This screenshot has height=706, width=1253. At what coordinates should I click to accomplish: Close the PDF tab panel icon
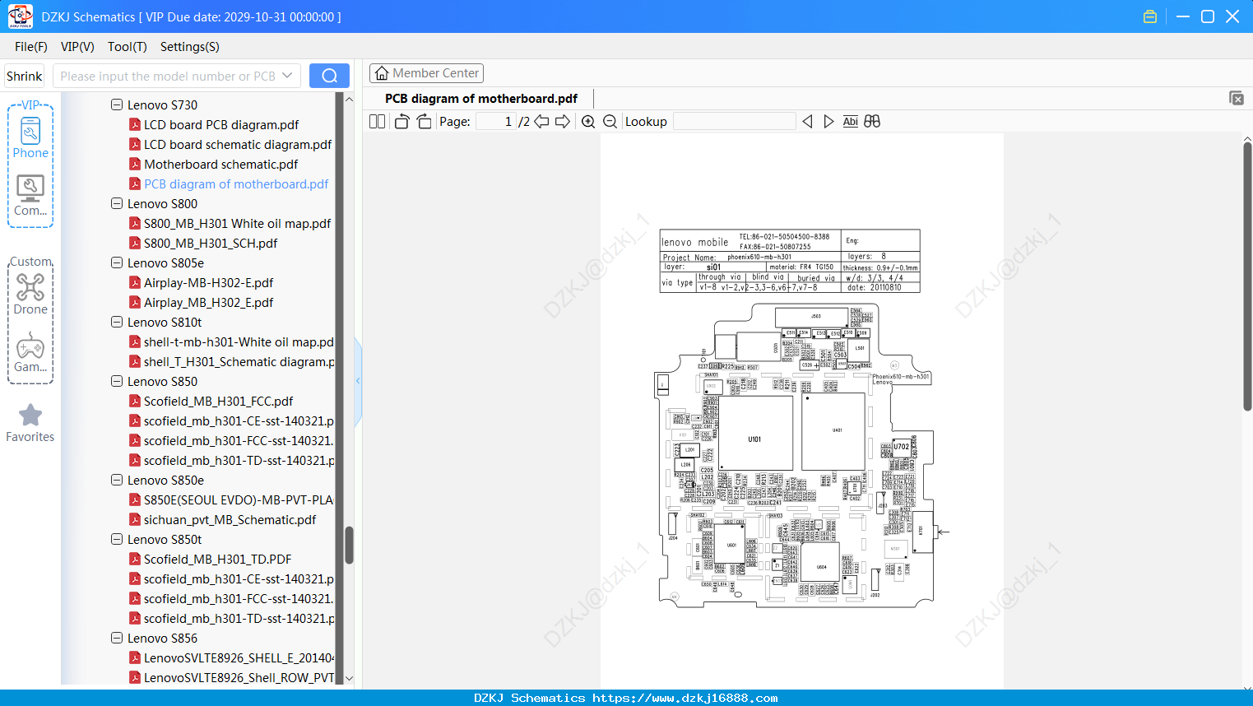1237,98
